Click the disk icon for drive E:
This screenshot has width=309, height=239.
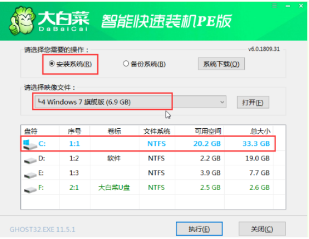tap(30, 174)
